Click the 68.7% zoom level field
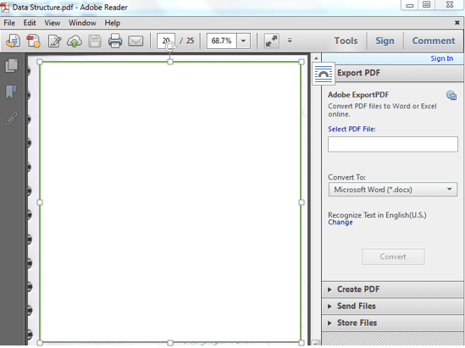Viewport: 465px width, 348px height. [221, 41]
